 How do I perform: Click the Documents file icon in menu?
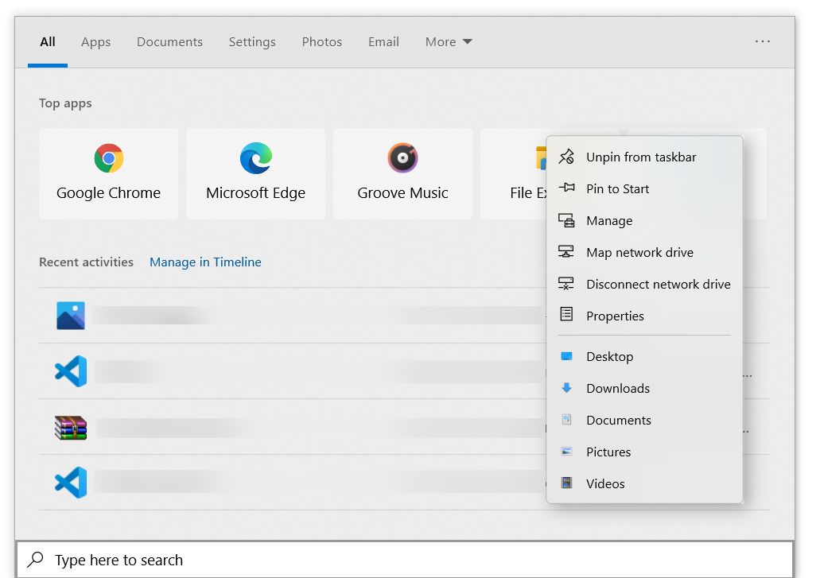(x=567, y=419)
